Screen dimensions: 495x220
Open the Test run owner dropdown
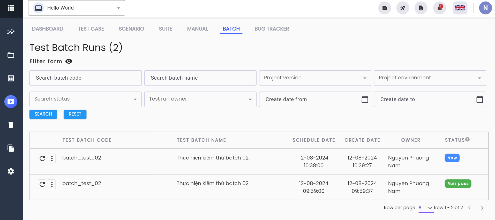[x=200, y=99]
